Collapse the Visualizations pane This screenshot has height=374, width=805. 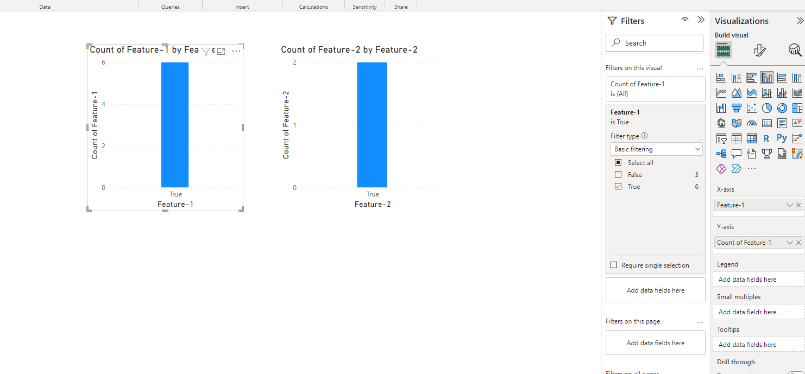(800, 21)
